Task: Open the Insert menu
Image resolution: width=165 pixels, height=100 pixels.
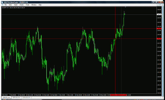Action: [16, 5]
